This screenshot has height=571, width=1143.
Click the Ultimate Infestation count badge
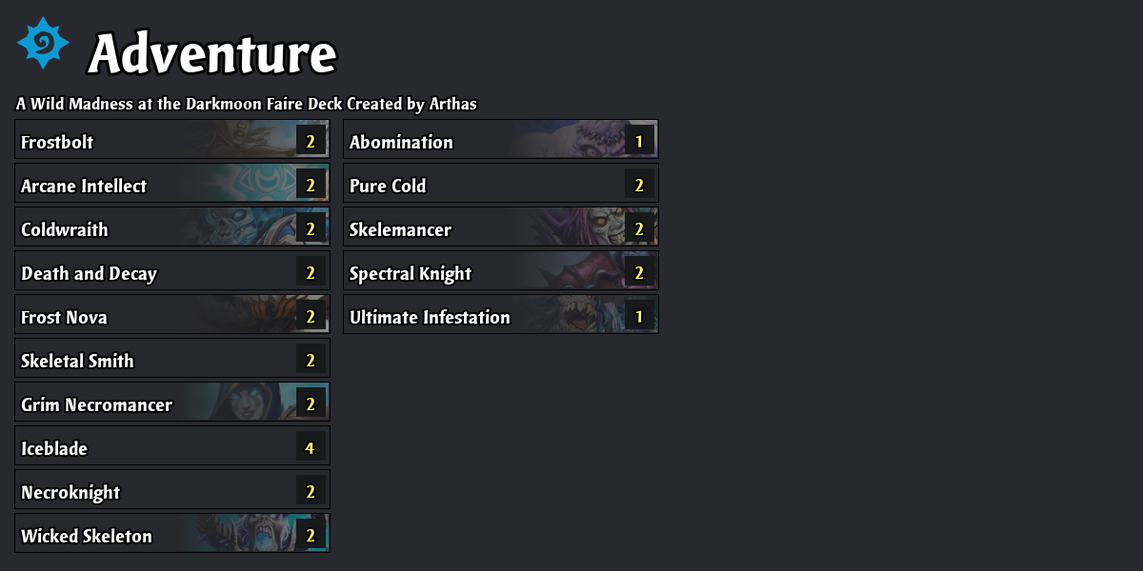tap(638, 315)
